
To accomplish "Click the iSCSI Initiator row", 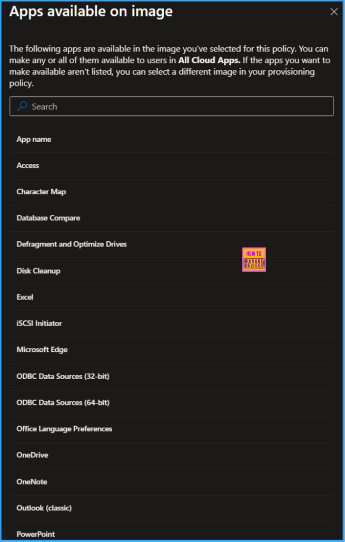I will 39,323.
